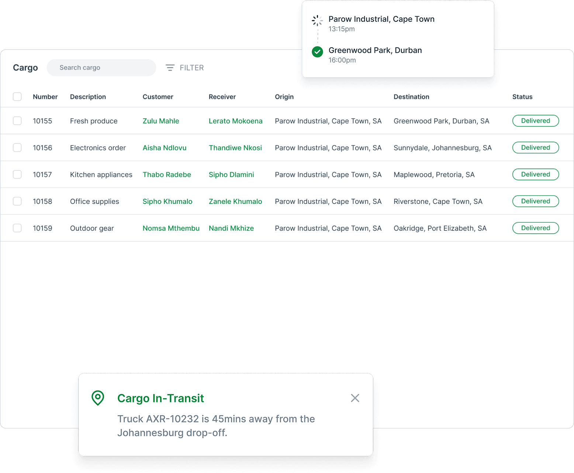
Task: Click the Status column header
Action: (522, 97)
